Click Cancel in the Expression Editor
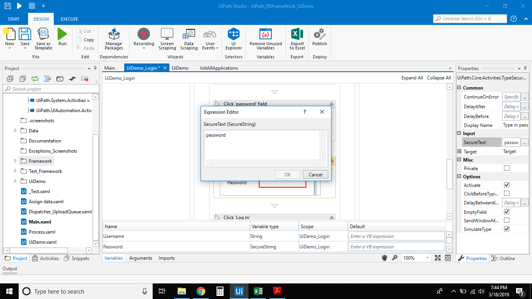 pos(315,174)
